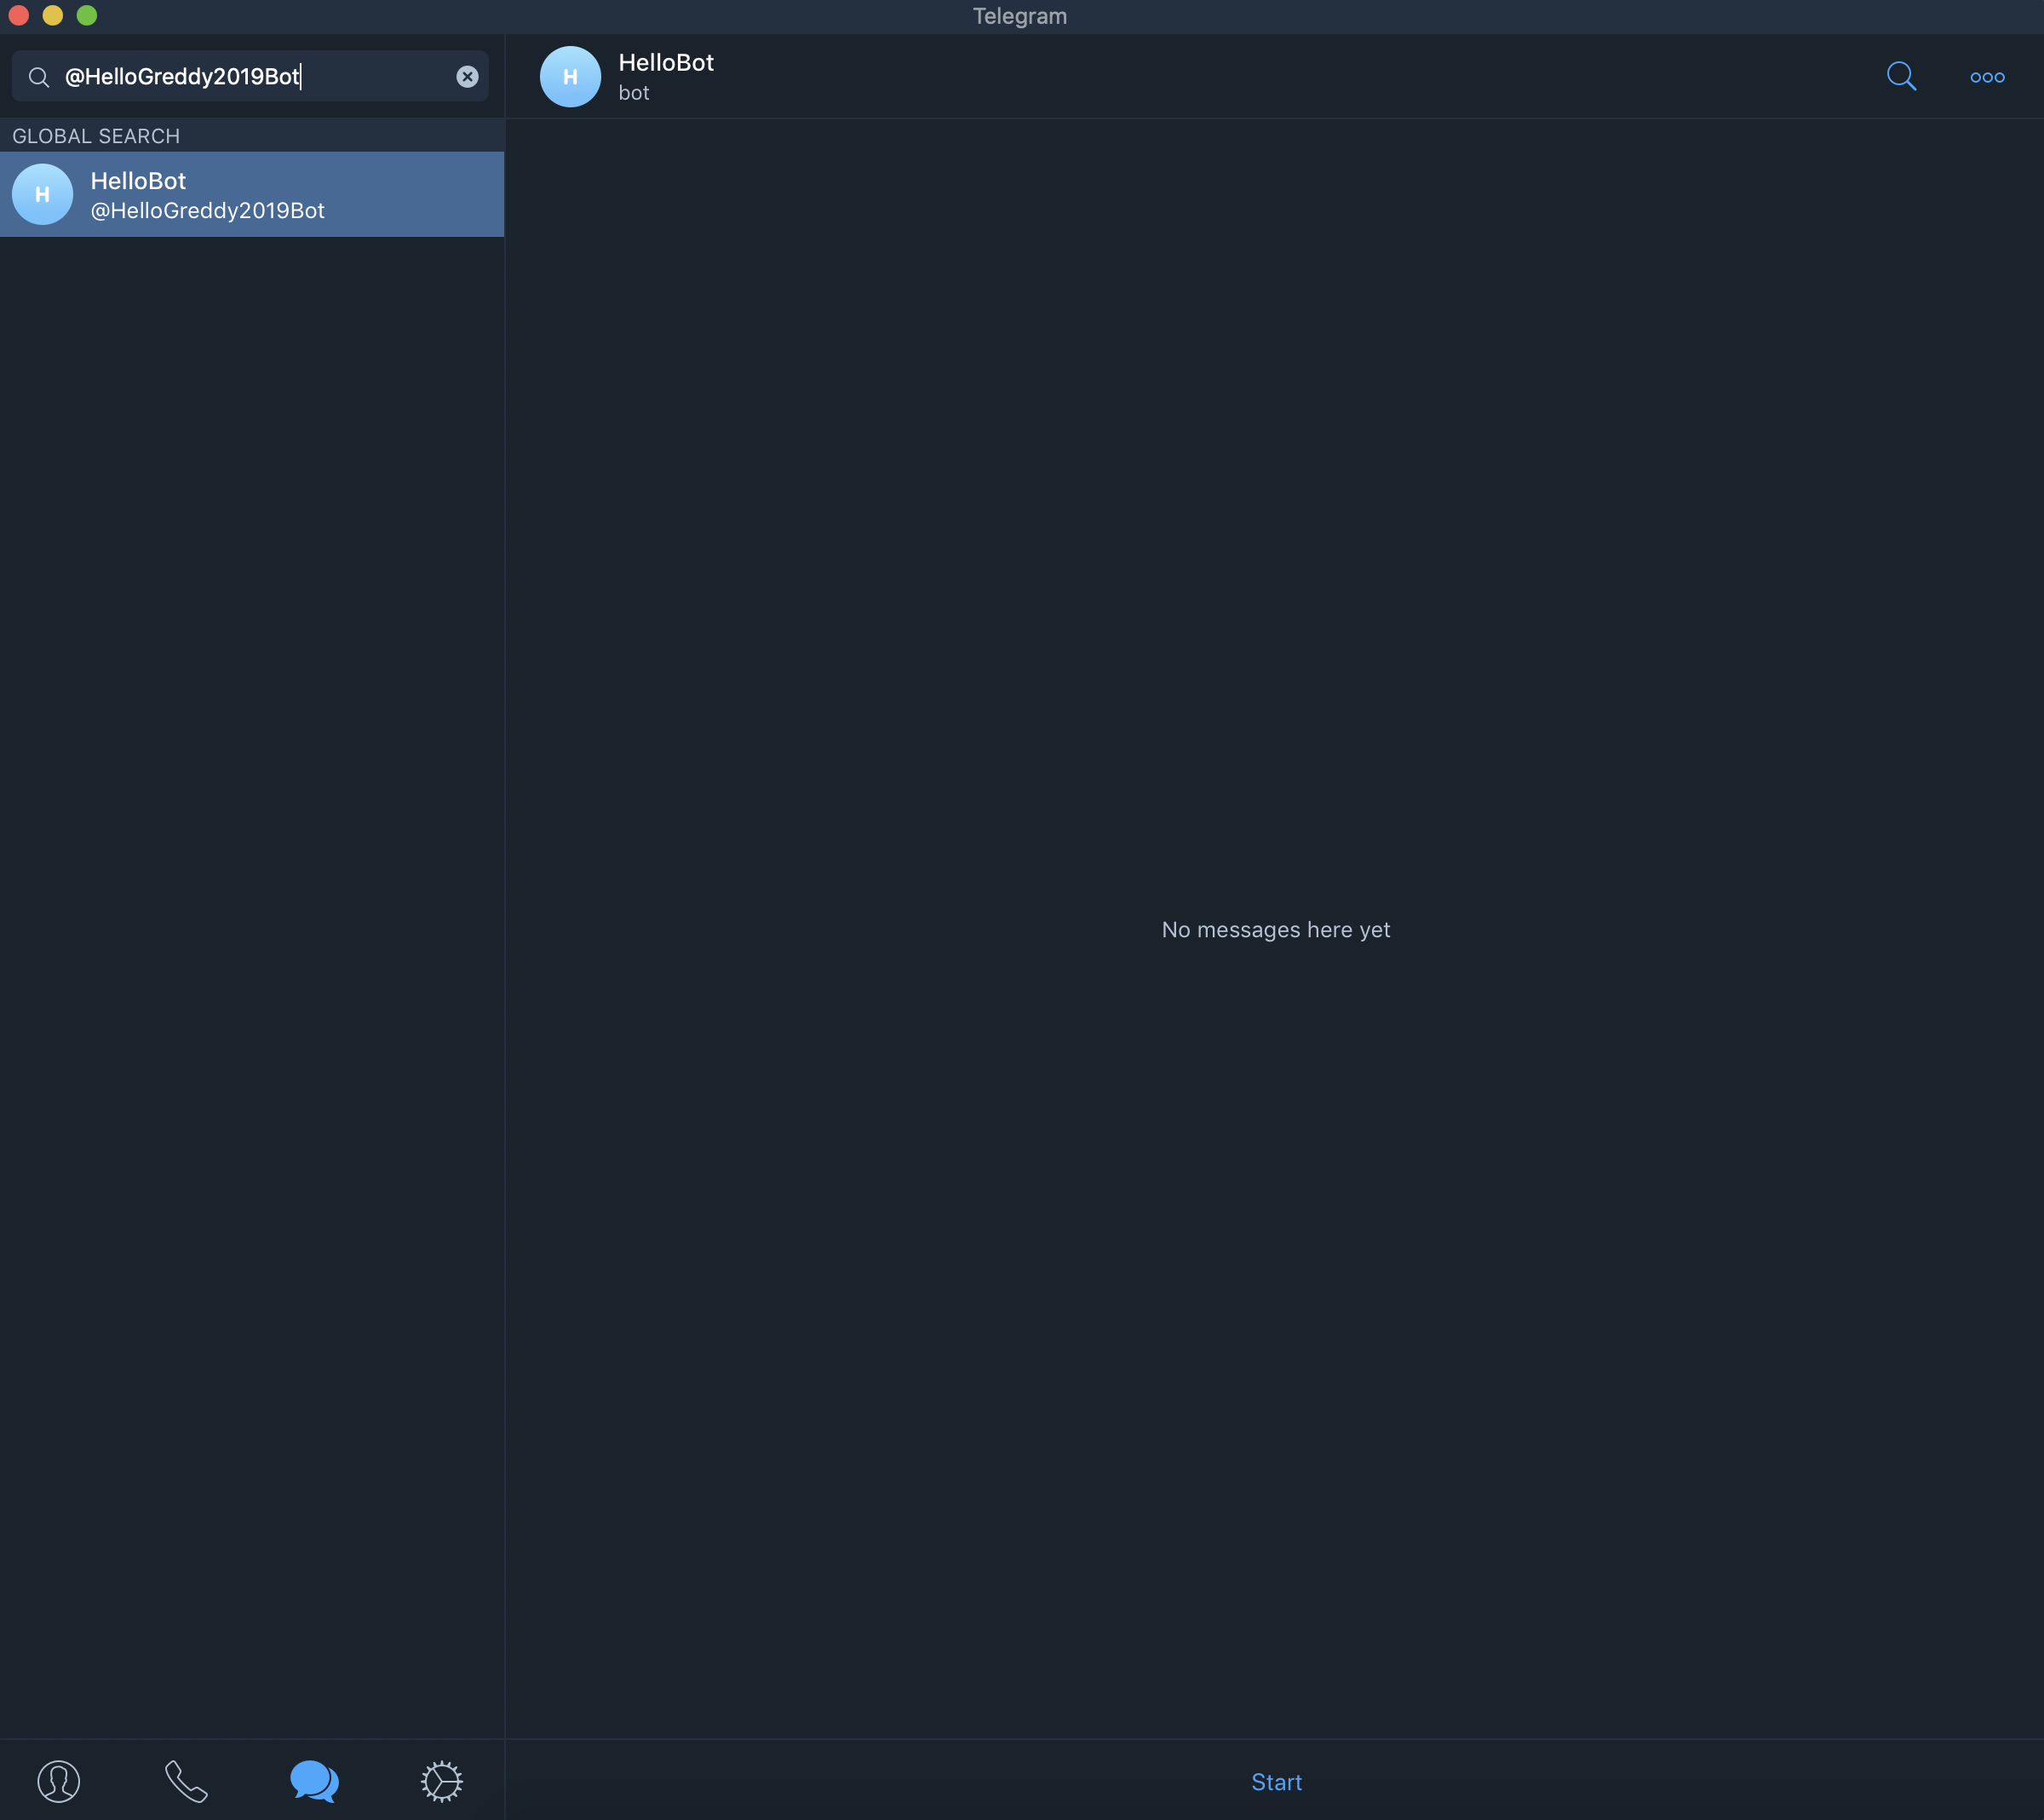The width and height of the screenshot is (2044, 1820).
Task: Open HelloBot profile via header name
Action: pos(666,63)
